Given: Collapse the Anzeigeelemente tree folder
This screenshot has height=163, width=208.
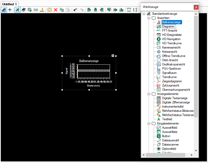Looking at the screenshot, I should tap(149, 94).
